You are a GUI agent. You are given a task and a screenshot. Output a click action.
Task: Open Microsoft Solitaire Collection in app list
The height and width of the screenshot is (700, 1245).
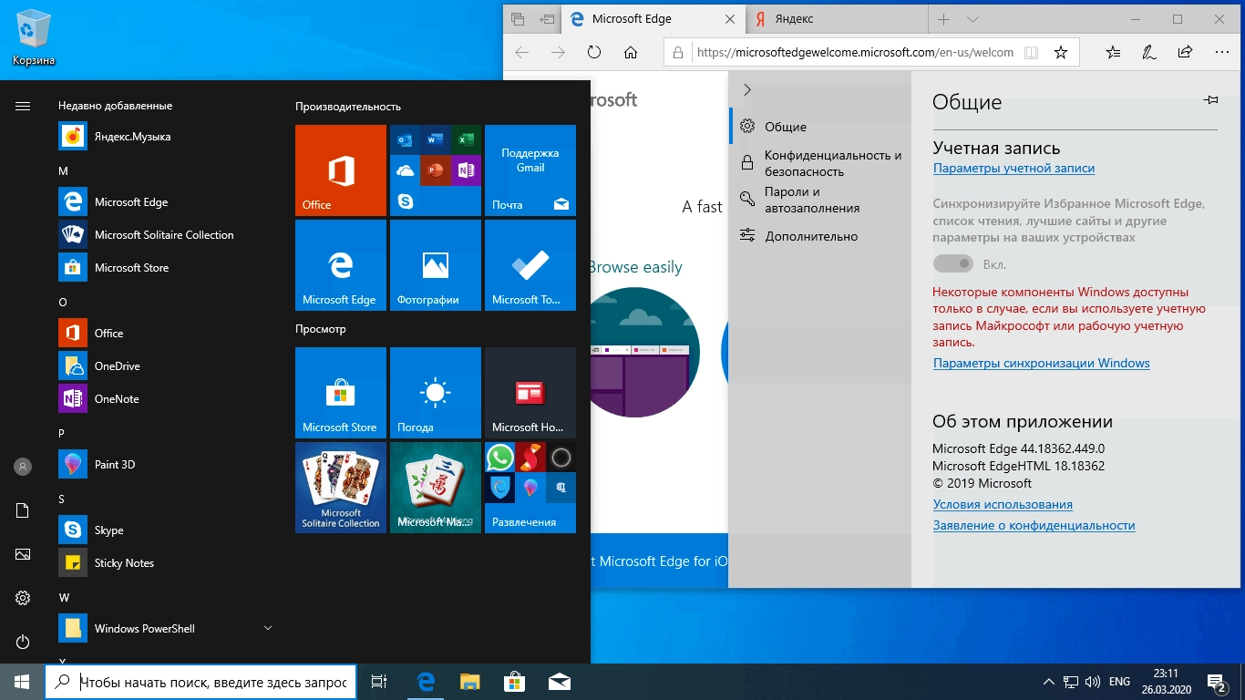[x=164, y=235]
